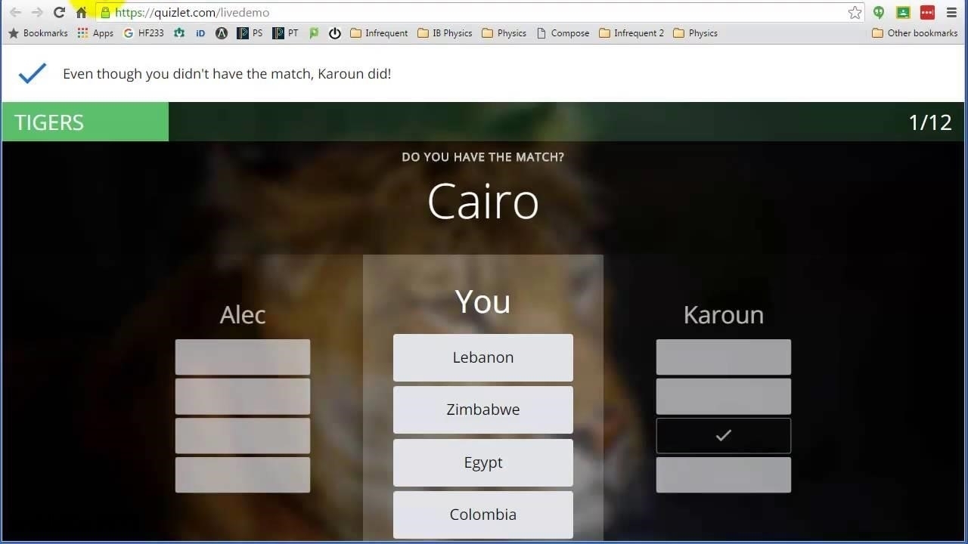Choose the Zimbabwe answer card
Image resolution: width=968 pixels, height=544 pixels.
click(x=483, y=410)
